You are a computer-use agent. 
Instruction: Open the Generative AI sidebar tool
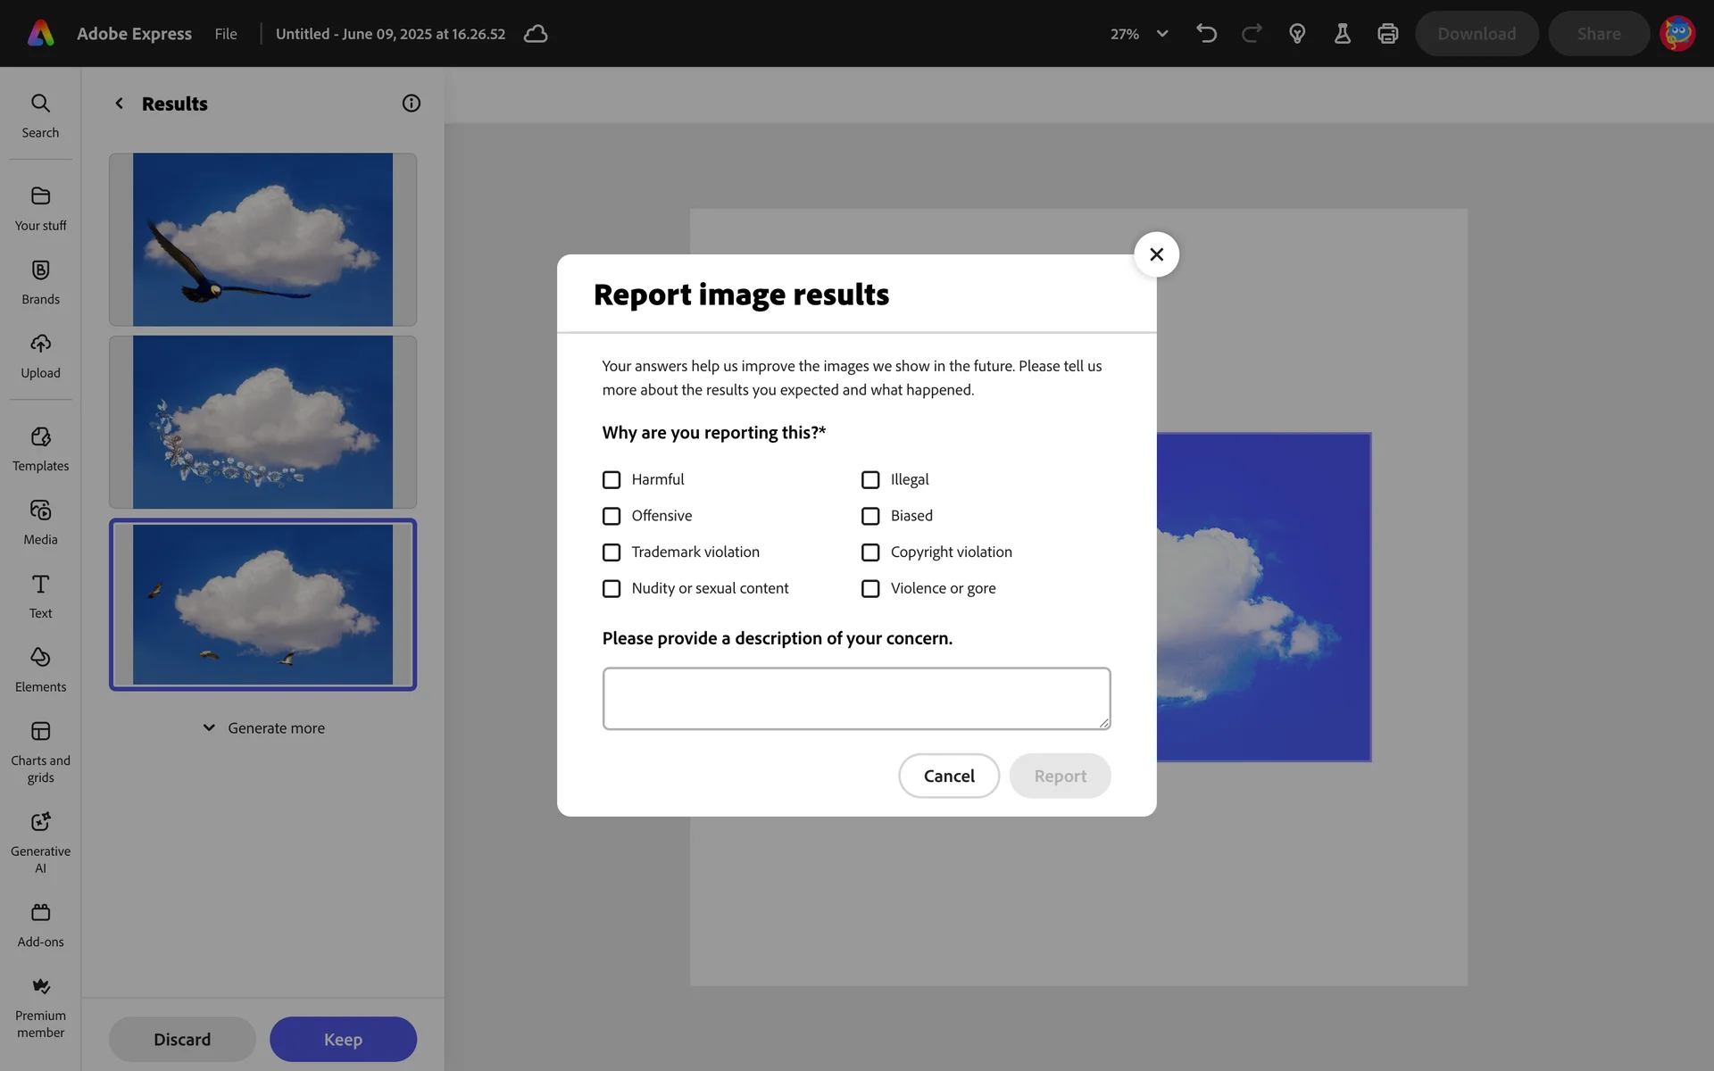pyautogui.click(x=40, y=822)
